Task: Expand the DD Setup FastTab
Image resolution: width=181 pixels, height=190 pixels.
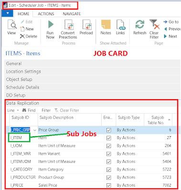Action: (x=92, y=95)
